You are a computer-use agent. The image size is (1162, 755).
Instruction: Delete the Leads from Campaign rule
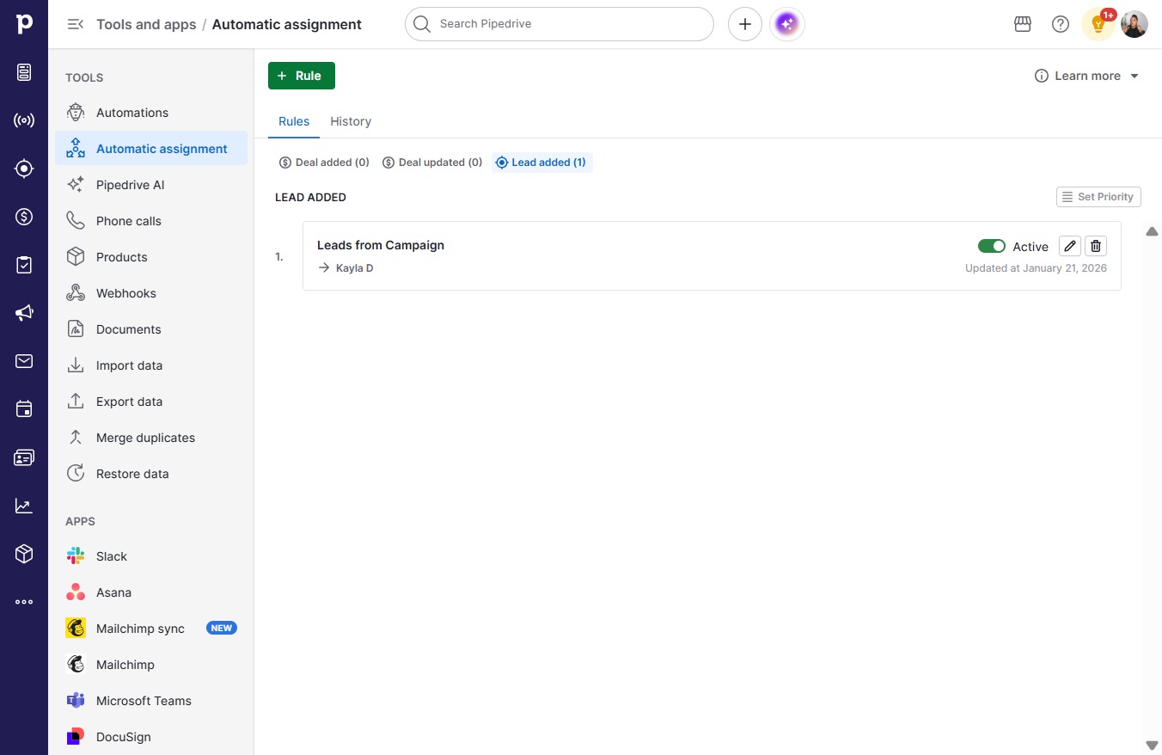pyautogui.click(x=1096, y=246)
